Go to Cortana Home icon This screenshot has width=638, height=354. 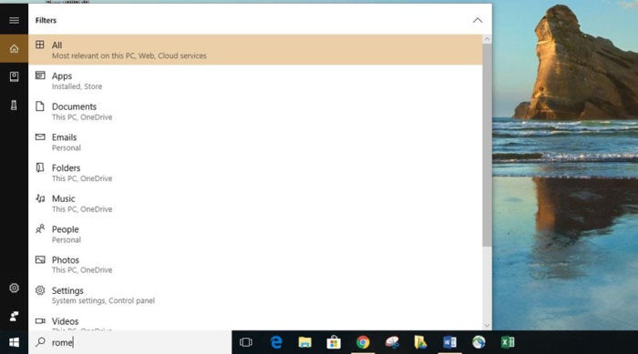[14, 49]
